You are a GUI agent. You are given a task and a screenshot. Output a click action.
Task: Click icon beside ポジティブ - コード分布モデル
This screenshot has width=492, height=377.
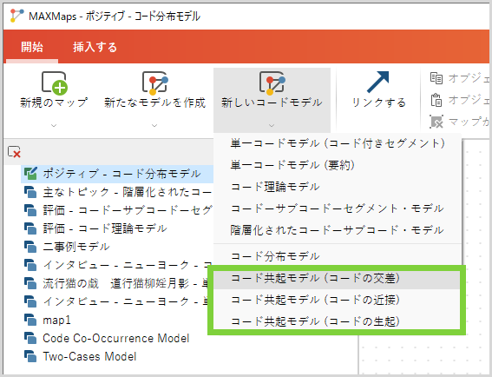point(30,174)
